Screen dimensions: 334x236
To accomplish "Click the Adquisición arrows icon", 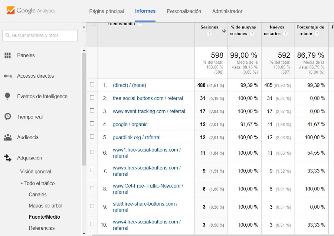I will (7, 158).
